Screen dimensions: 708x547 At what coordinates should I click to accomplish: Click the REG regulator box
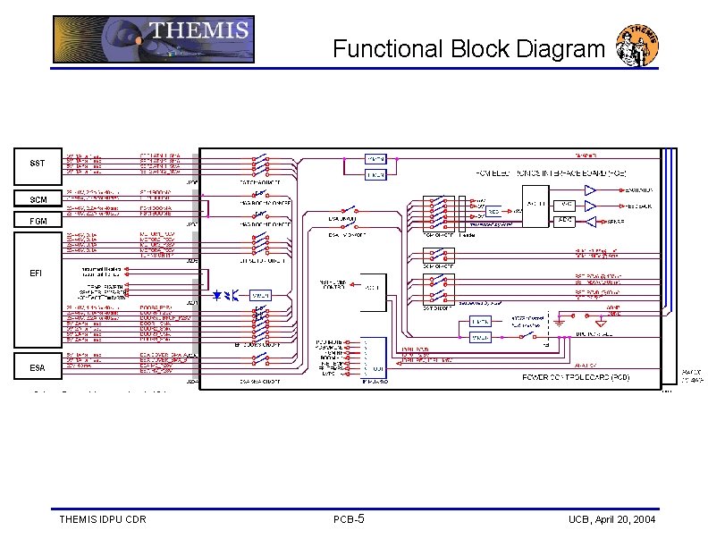pos(493,211)
